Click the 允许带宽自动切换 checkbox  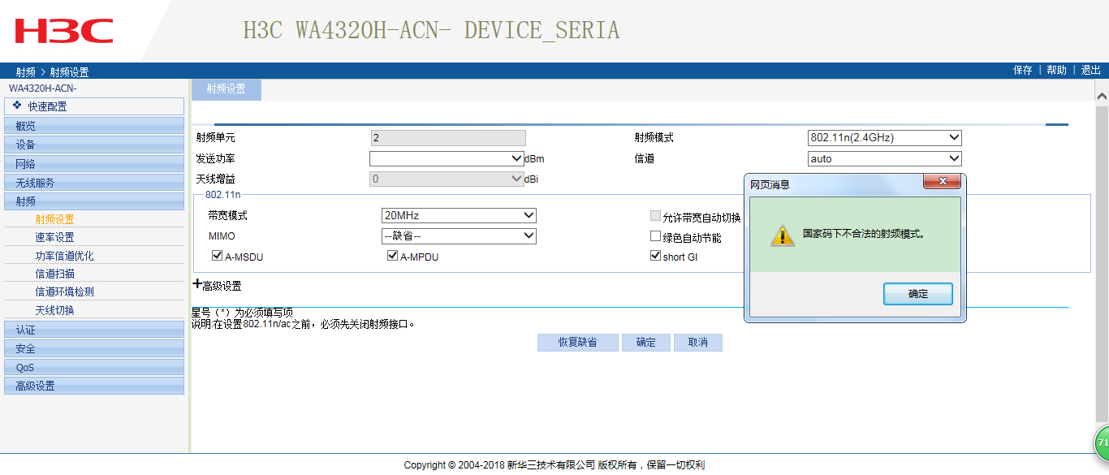(x=656, y=216)
